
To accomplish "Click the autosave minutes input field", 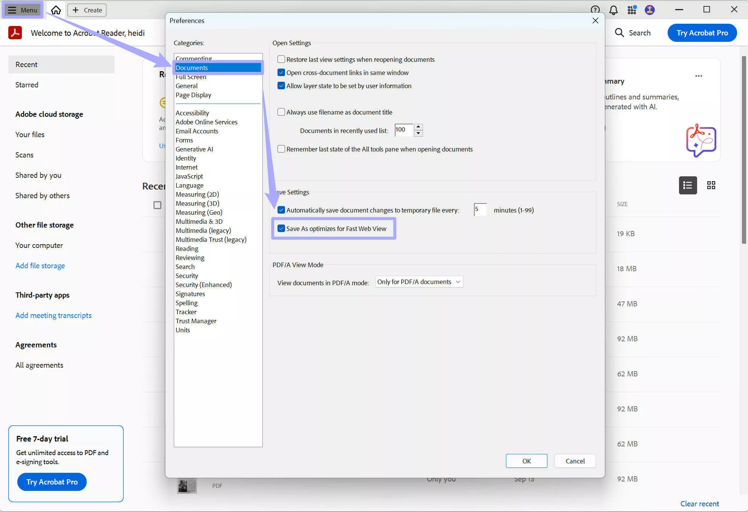I will coord(480,210).
